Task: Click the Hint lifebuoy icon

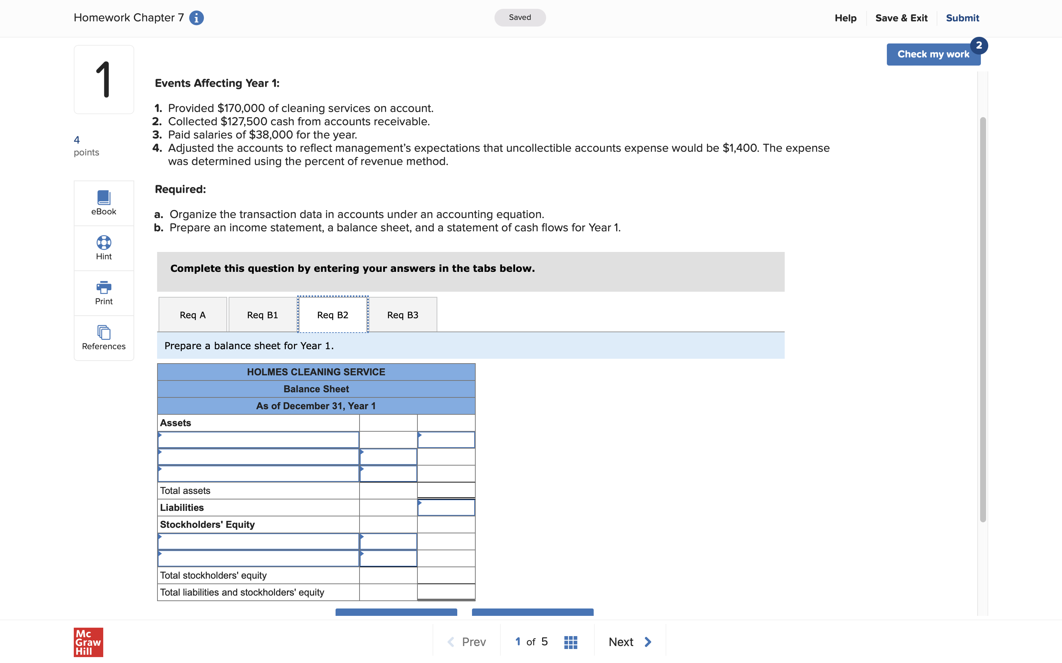Action: (104, 242)
